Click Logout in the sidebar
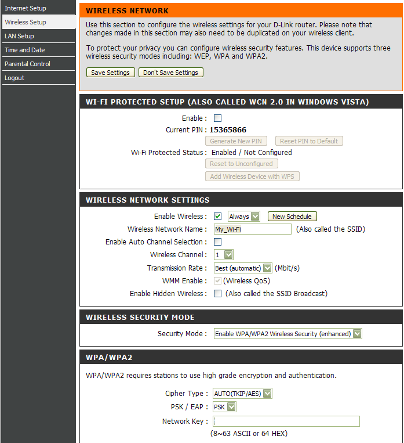 [38, 78]
